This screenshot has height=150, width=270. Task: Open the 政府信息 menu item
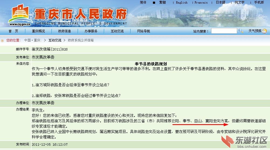click(x=64, y=31)
